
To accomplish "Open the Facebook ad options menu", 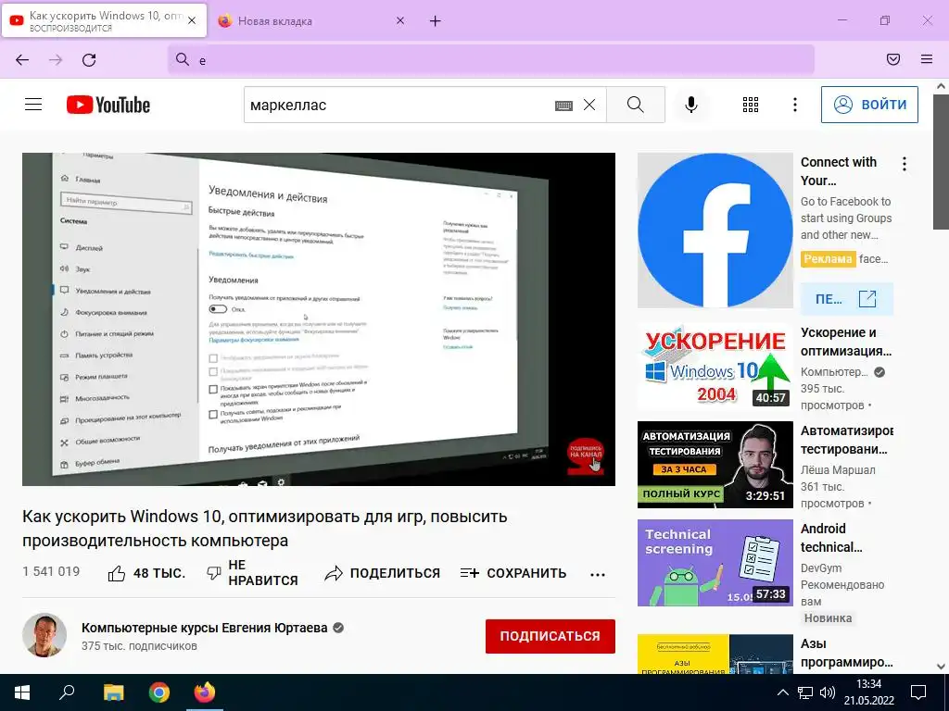I will click(x=905, y=164).
